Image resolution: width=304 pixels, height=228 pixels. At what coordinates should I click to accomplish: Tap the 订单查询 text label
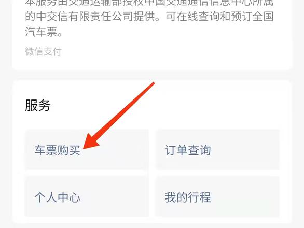tap(188, 150)
